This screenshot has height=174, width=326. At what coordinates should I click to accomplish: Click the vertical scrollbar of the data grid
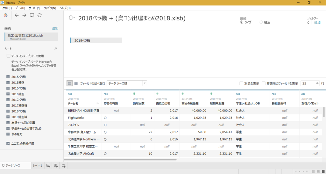[x=324, y=112]
